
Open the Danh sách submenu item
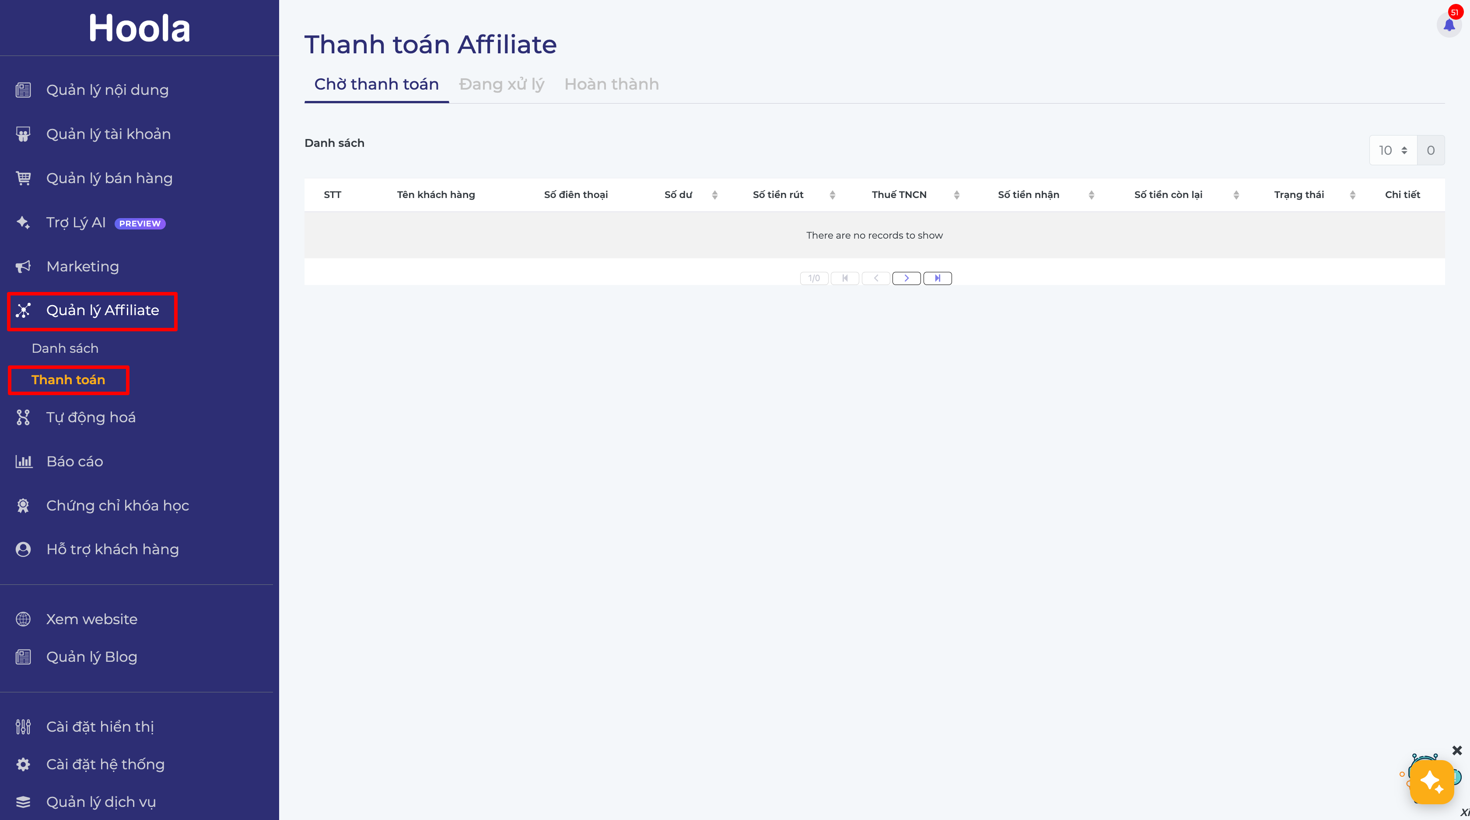click(x=65, y=348)
